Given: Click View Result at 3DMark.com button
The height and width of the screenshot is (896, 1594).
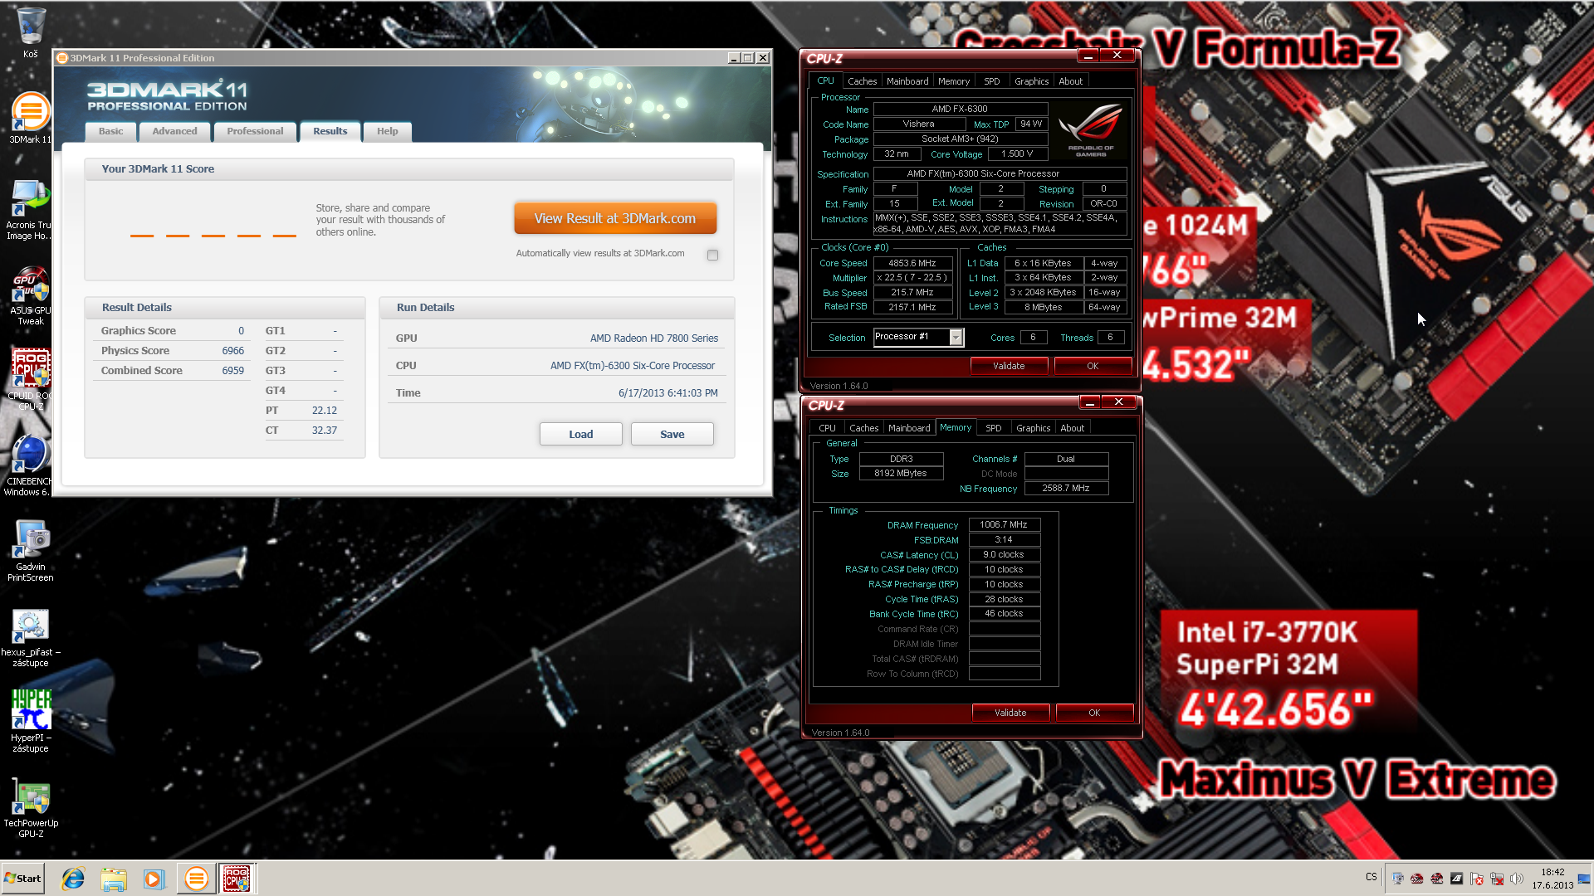Looking at the screenshot, I should [x=615, y=218].
